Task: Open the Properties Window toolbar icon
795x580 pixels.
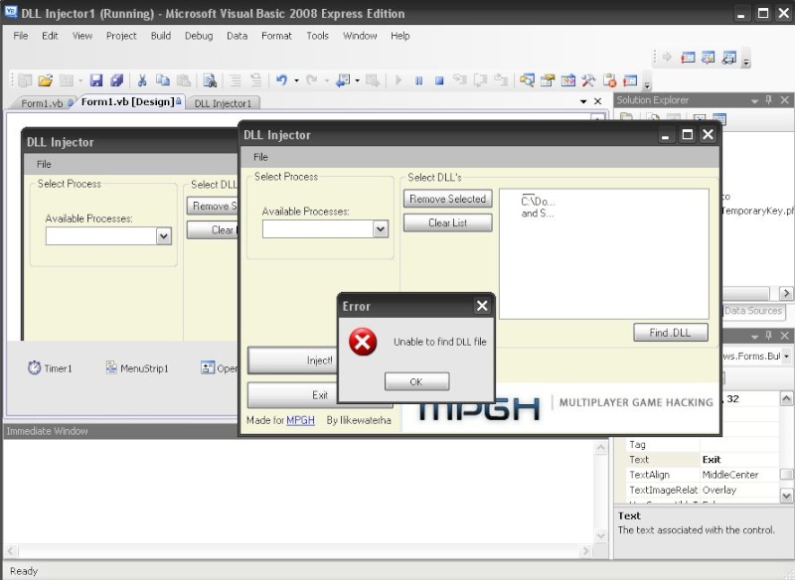Action: [548, 80]
